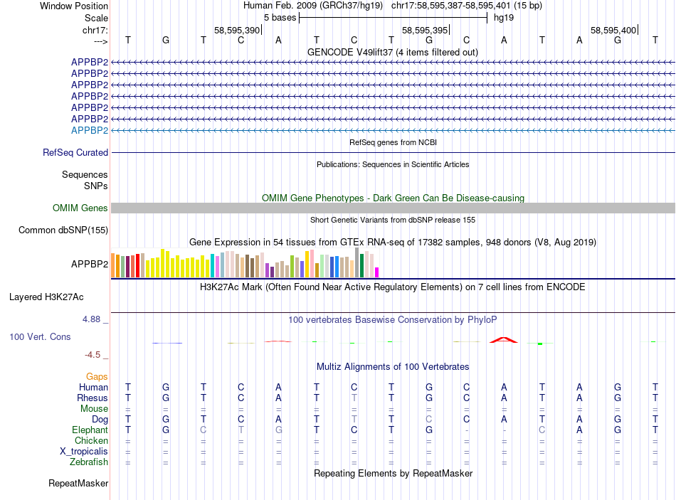This screenshot has height=500, width=676.
Task: Open 100 vertebrates Basewise Conservation PhyloP title
Action: coord(392,320)
